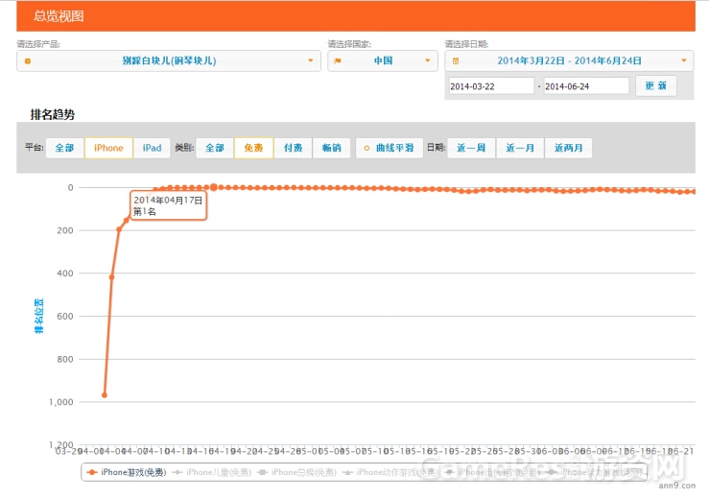
Task: Click the last data point on the chart line
Action: pos(694,192)
